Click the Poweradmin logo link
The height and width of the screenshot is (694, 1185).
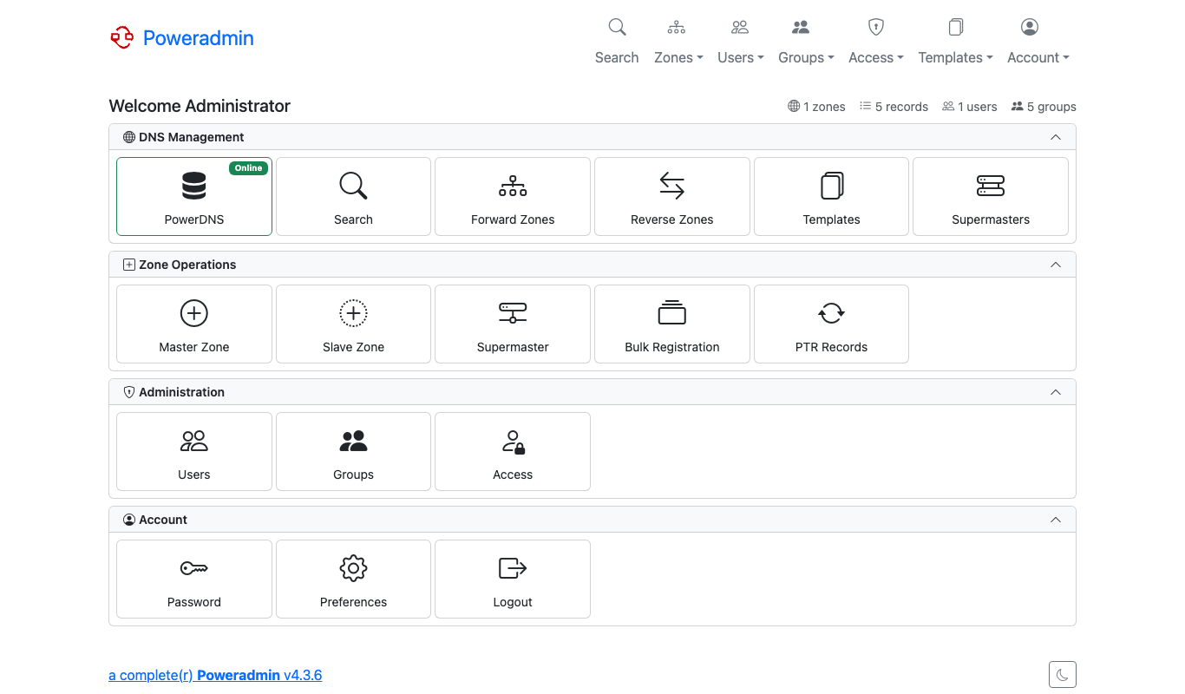pos(182,37)
